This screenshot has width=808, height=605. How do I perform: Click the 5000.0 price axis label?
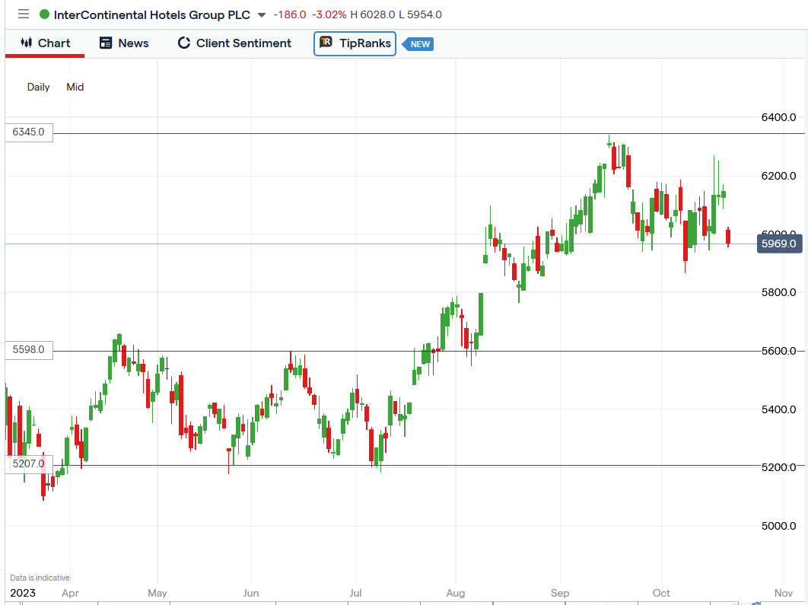tap(778, 526)
